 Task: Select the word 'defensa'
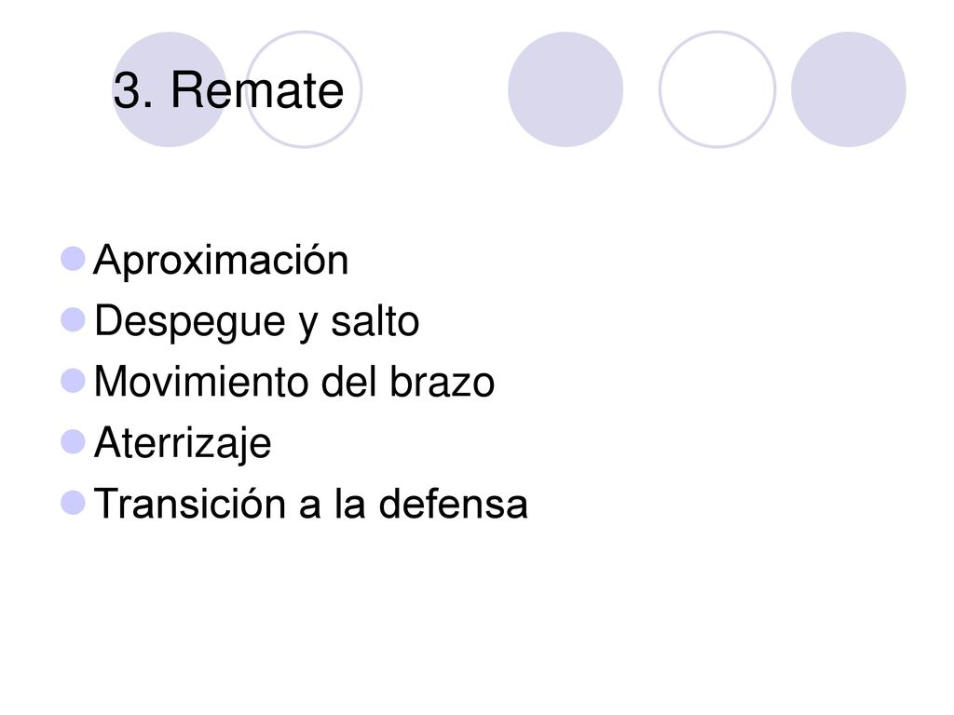454,504
